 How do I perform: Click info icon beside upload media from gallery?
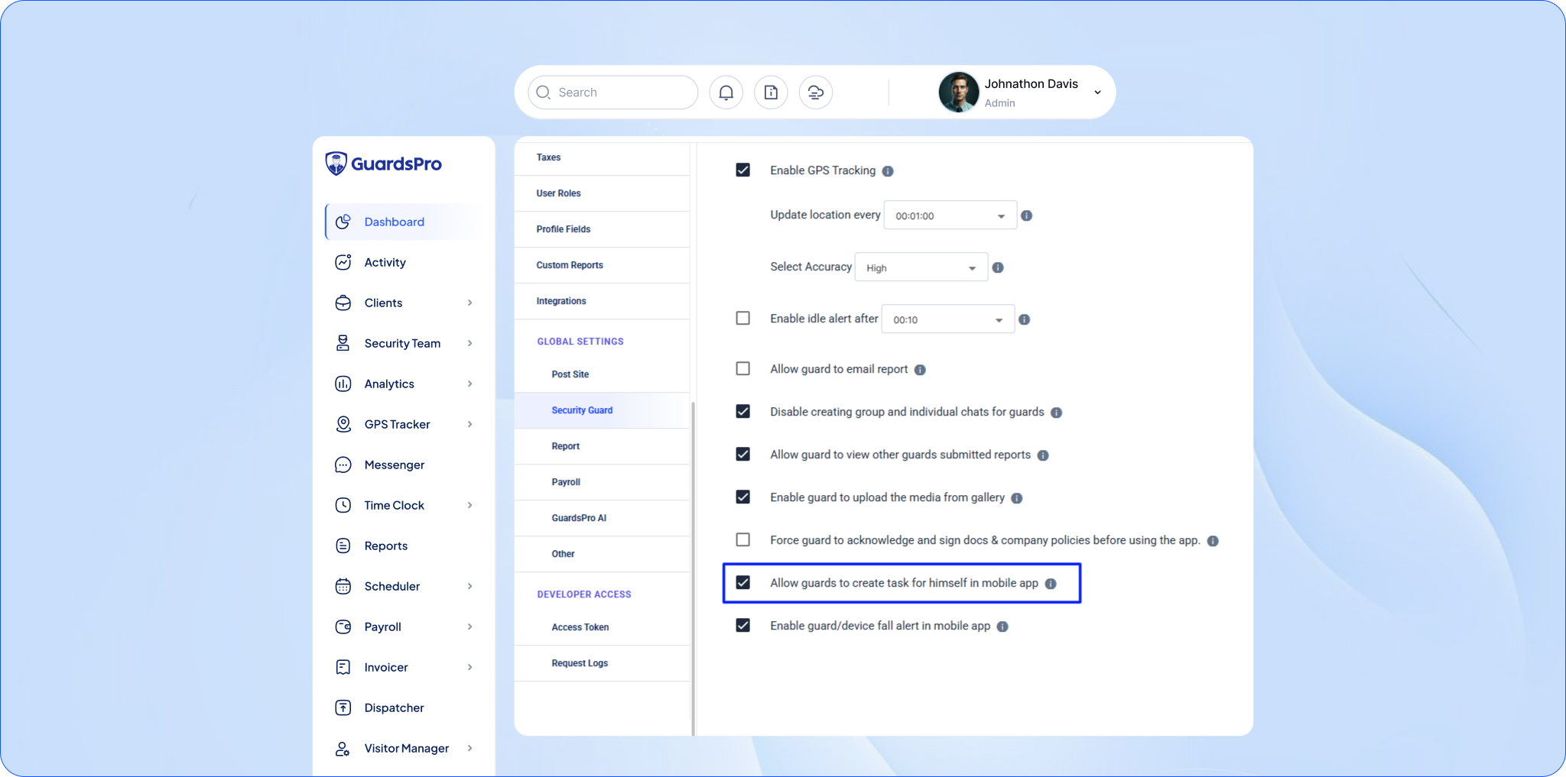(1017, 498)
